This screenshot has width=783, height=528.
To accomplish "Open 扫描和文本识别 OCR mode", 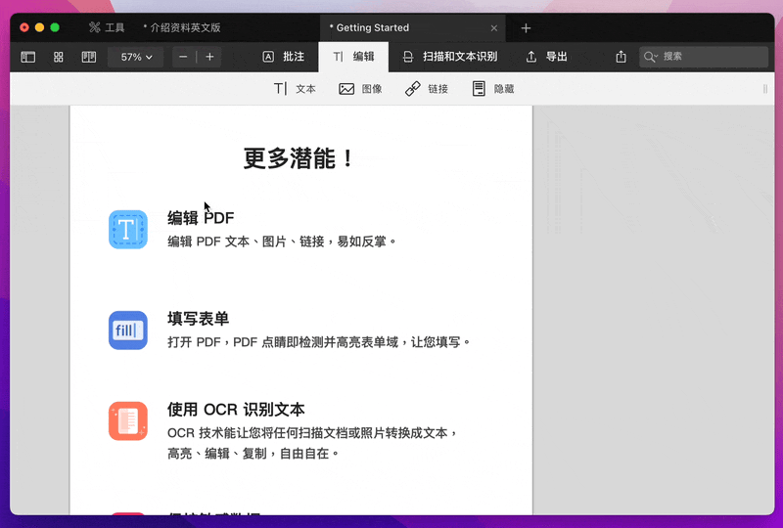I will [x=449, y=58].
